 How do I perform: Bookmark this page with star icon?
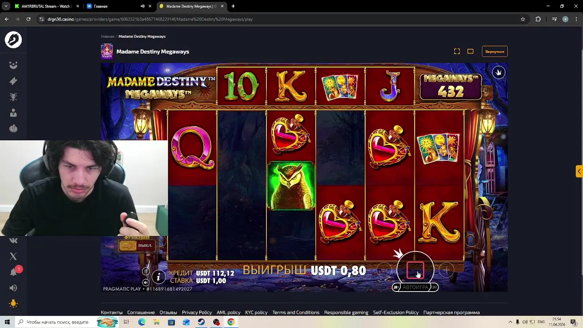(522, 19)
